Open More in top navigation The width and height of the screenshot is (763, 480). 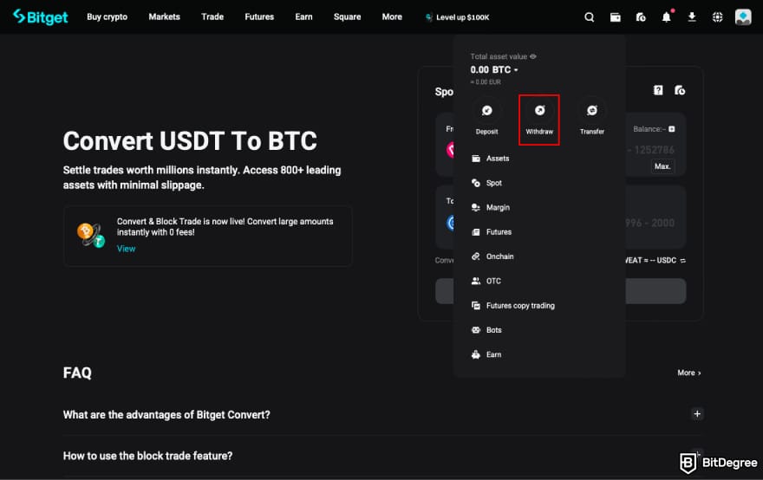pyautogui.click(x=392, y=17)
